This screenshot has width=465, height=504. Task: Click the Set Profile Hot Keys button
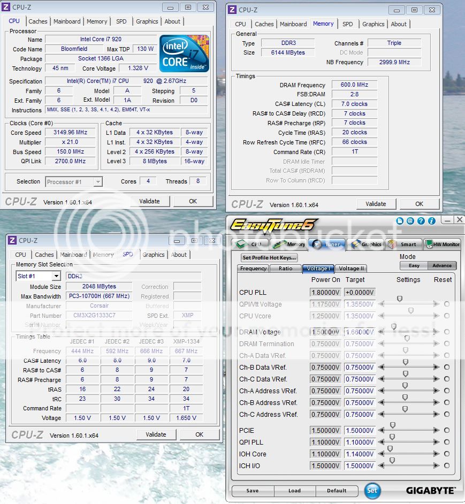tap(269, 257)
